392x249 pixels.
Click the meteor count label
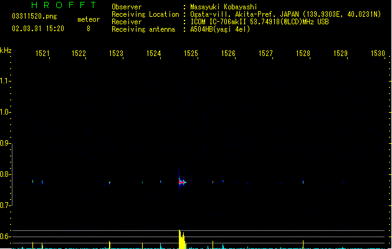pos(88,19)
